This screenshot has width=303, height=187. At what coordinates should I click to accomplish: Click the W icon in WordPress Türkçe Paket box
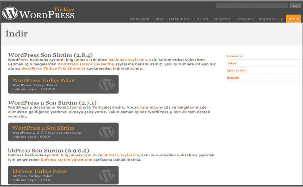[x=107, y=84]
